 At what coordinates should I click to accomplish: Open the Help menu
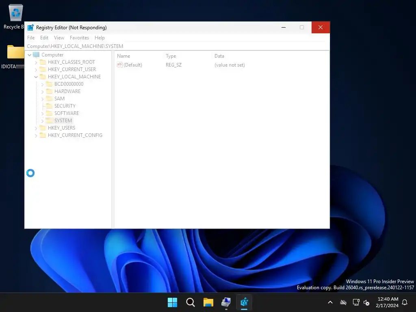coord(100,38)
